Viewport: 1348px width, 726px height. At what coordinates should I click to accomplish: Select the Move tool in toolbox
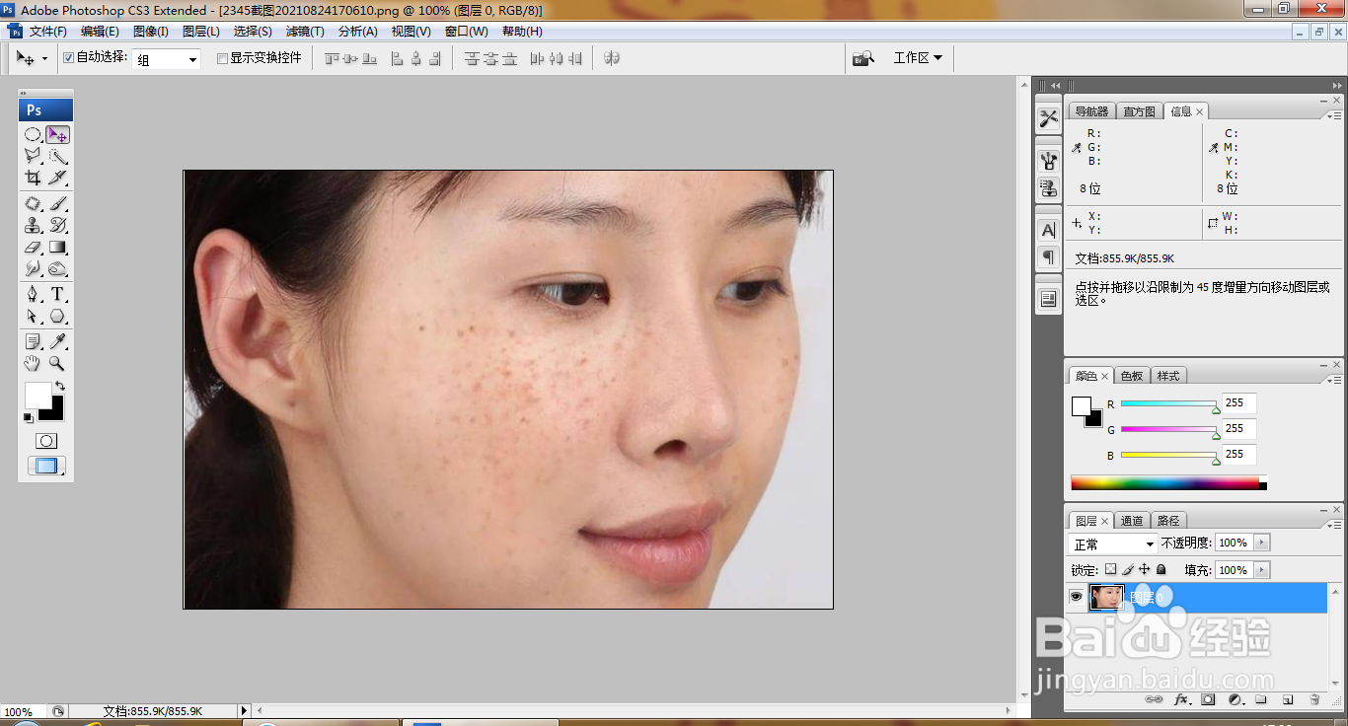tap(58, 134)
